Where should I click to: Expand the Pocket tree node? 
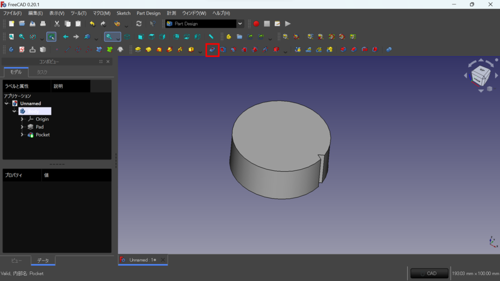(x=22, y=135)
